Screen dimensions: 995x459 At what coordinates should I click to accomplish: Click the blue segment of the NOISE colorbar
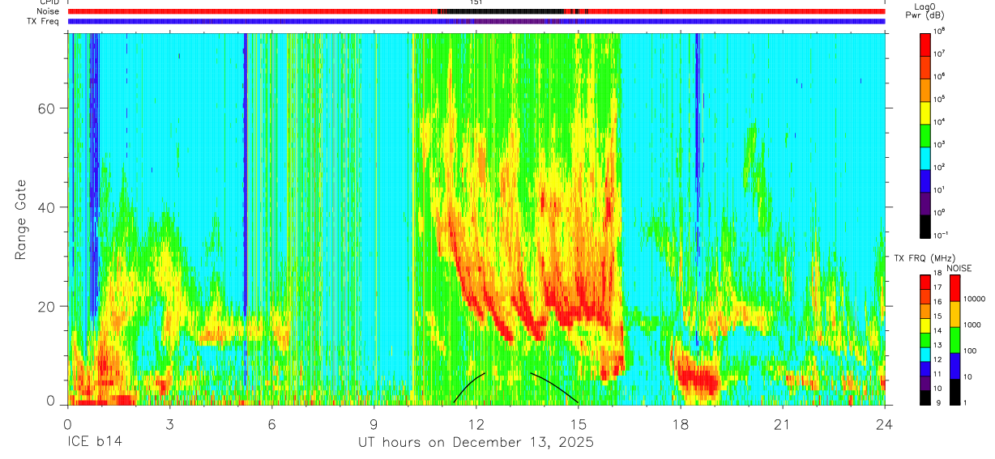[954, 366]
